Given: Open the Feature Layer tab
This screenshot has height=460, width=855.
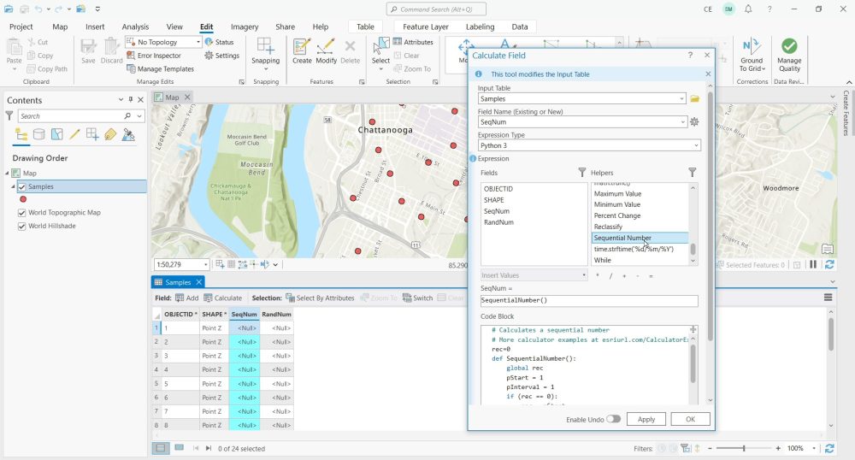Looking at the screenshot, I should [x=425, y=27].
